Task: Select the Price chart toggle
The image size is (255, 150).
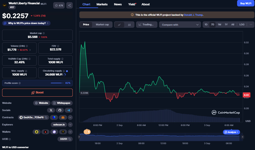Action: pyautogui.click(x=86, y=25)
